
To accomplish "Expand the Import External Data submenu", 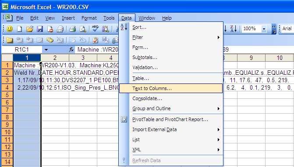I will click(219, 129).
